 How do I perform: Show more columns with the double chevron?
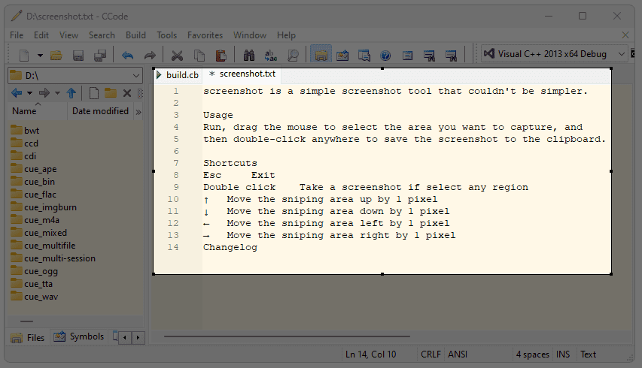(138, 111)
